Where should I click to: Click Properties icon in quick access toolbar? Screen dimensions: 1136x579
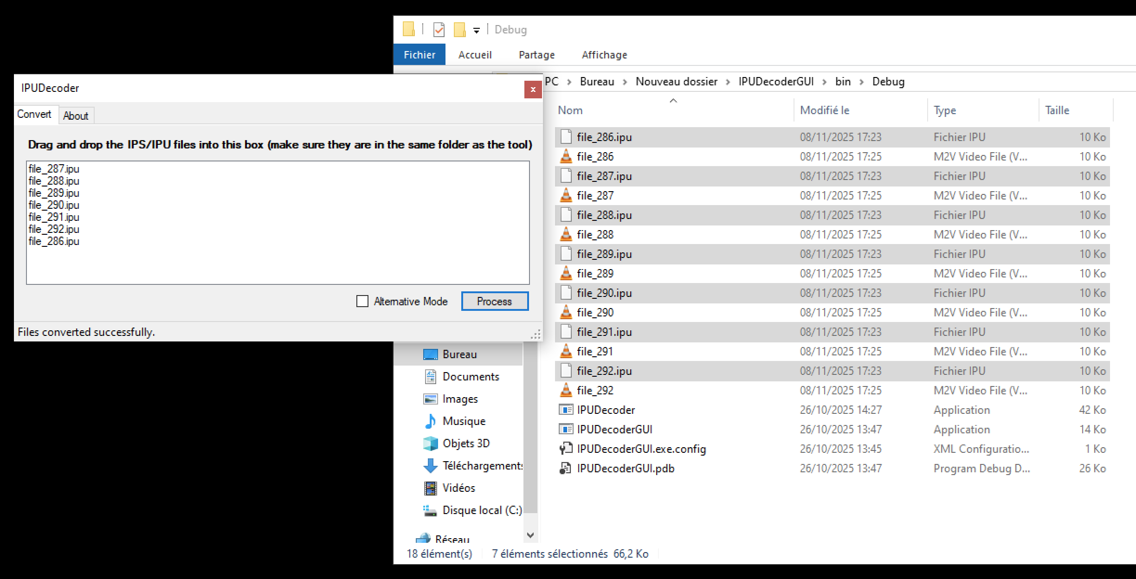439,30
